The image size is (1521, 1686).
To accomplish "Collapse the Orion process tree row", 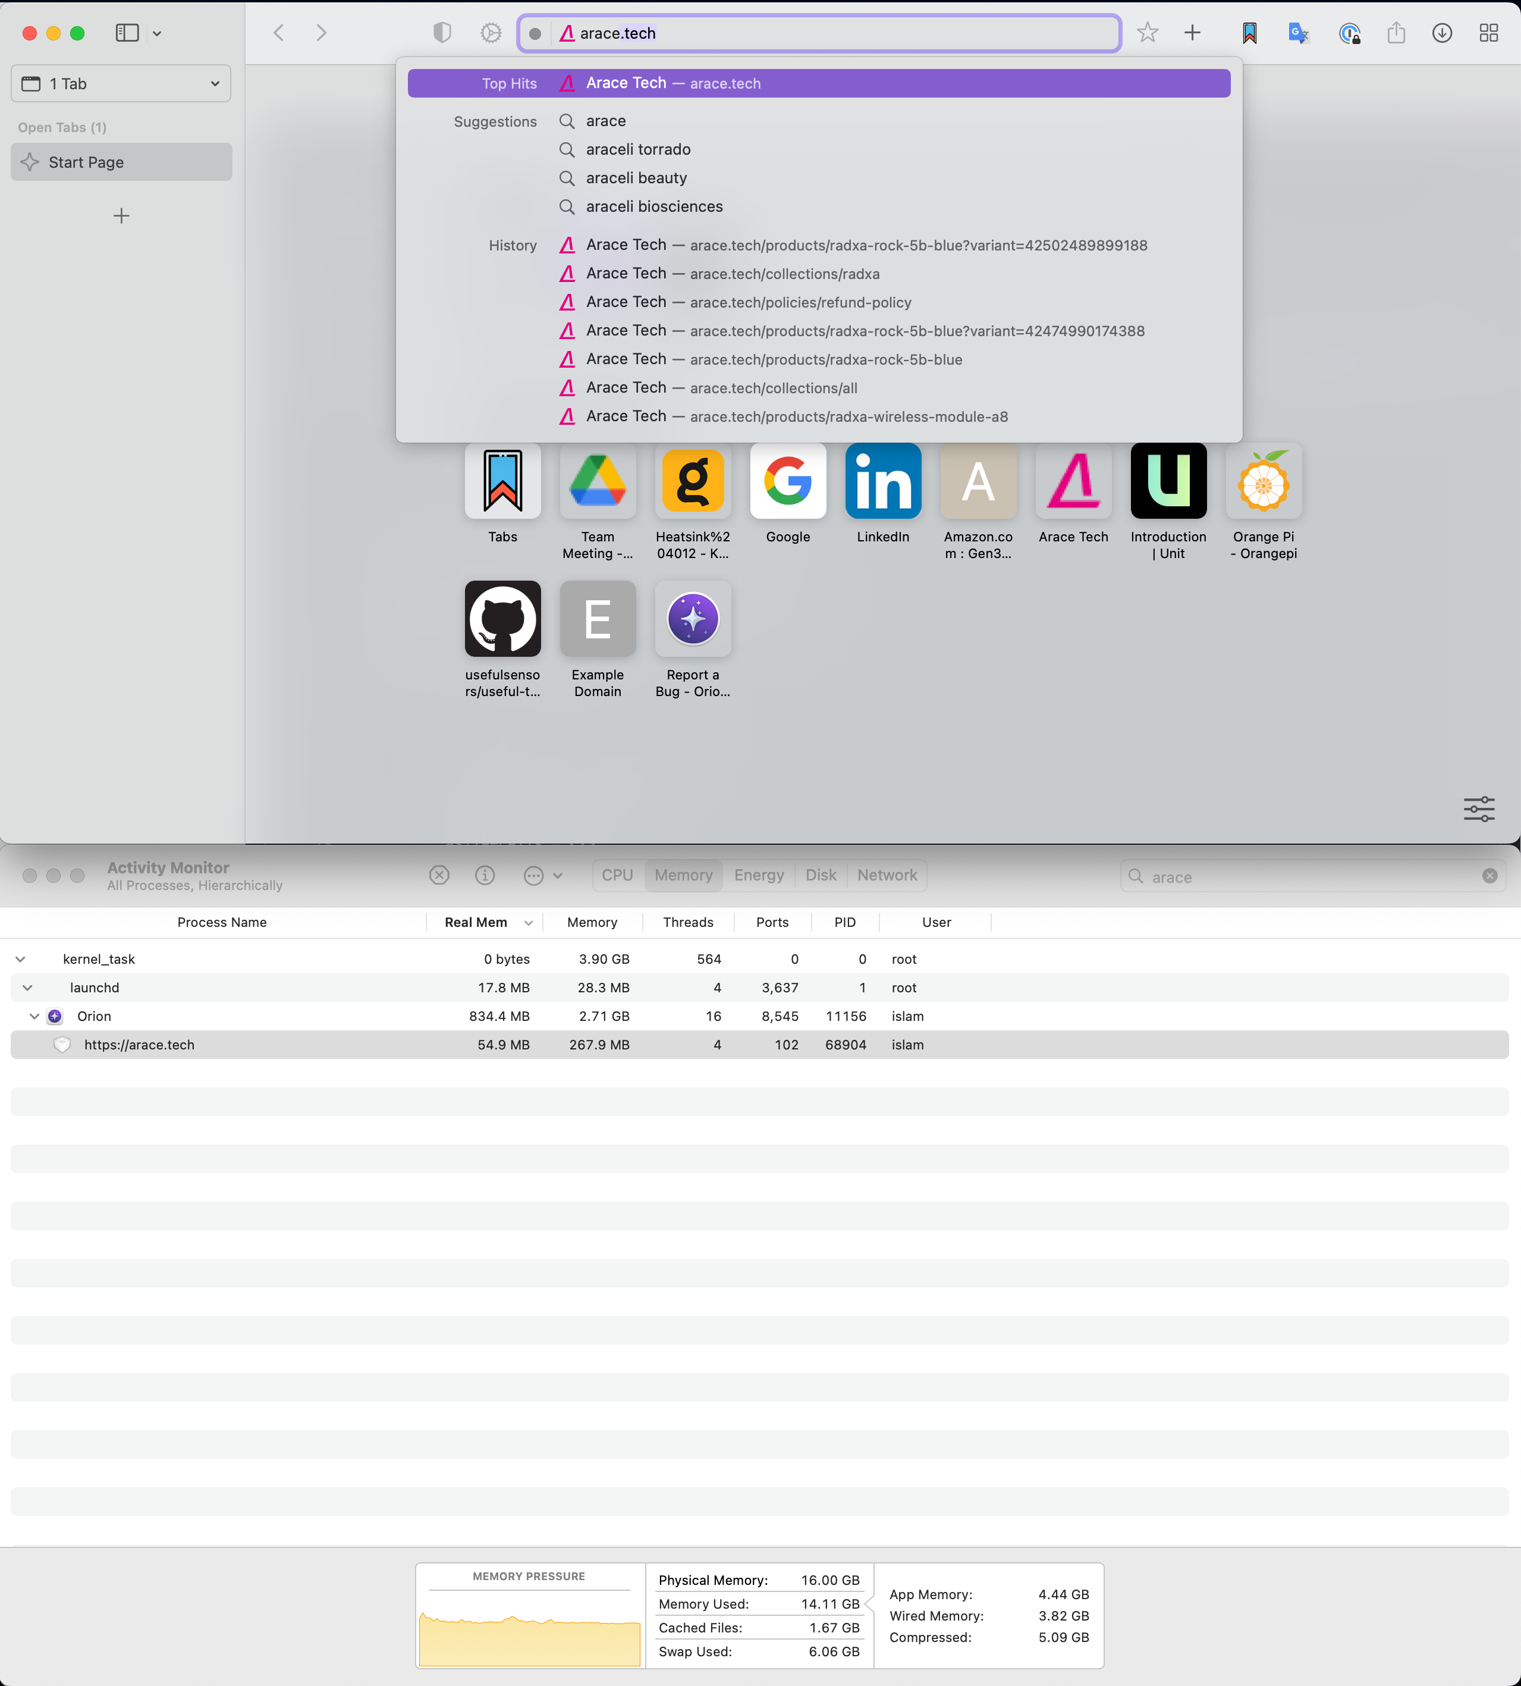I will point(34,1016).
